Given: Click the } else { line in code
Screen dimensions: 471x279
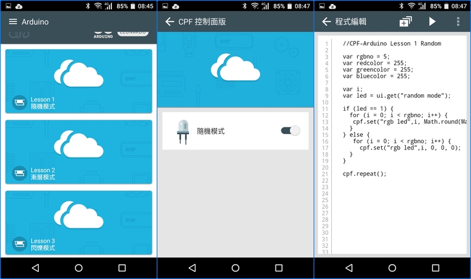Looking at the screenshot, I should click(x=356, y=135).
